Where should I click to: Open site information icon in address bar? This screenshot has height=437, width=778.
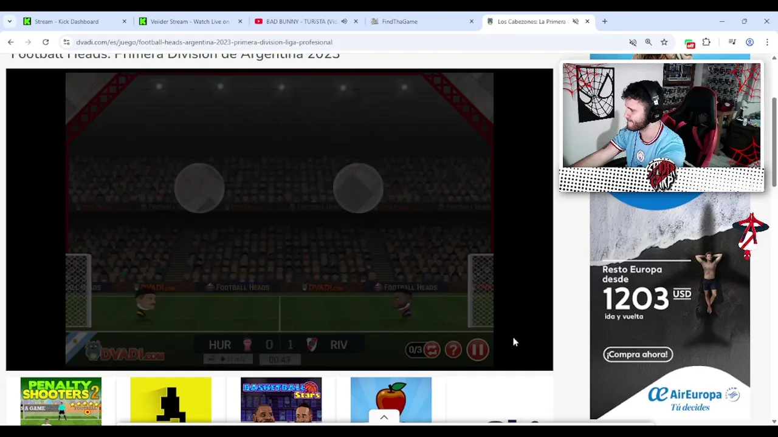pos(66,42)
